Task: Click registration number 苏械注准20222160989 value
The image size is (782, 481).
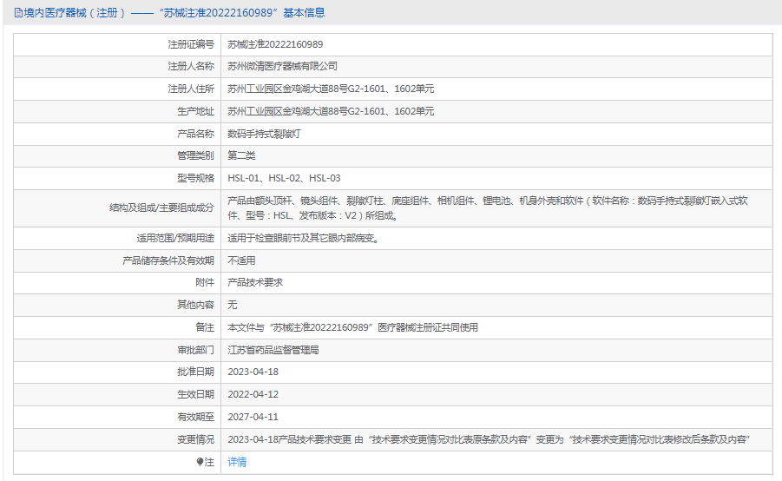Action: (x=275, y=44)
